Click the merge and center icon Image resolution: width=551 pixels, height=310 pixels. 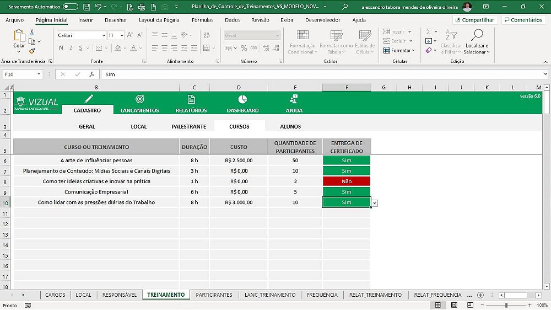[x=206, y=48]
